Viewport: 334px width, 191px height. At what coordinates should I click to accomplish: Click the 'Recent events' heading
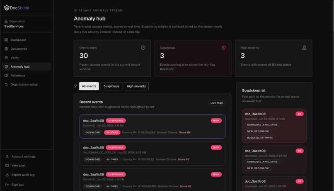(91, 102)
